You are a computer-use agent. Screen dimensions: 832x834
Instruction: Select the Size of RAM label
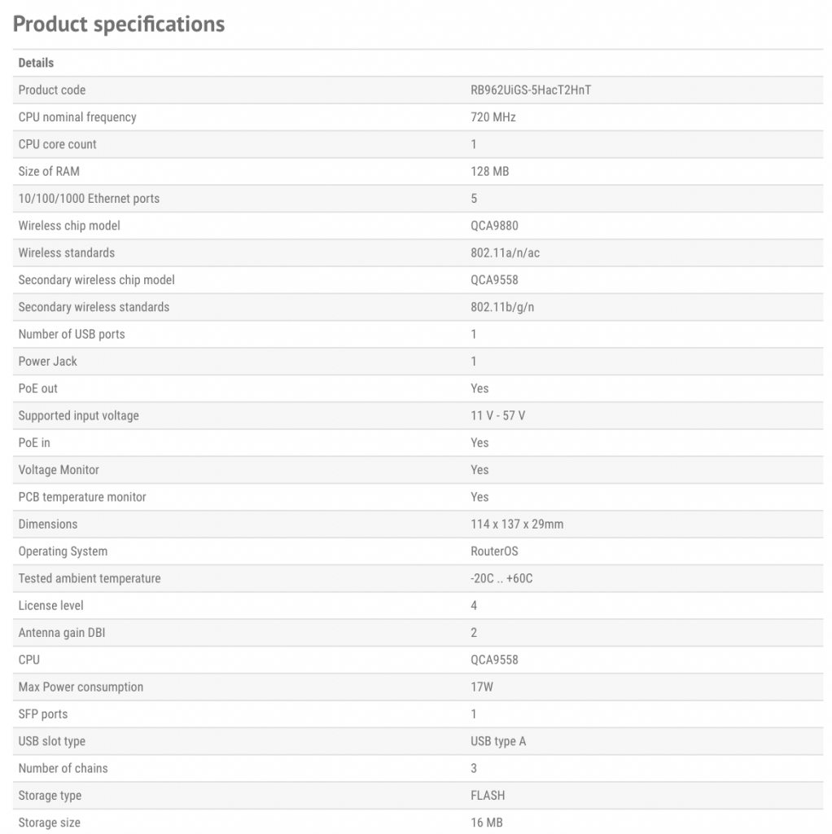[49, 171]
